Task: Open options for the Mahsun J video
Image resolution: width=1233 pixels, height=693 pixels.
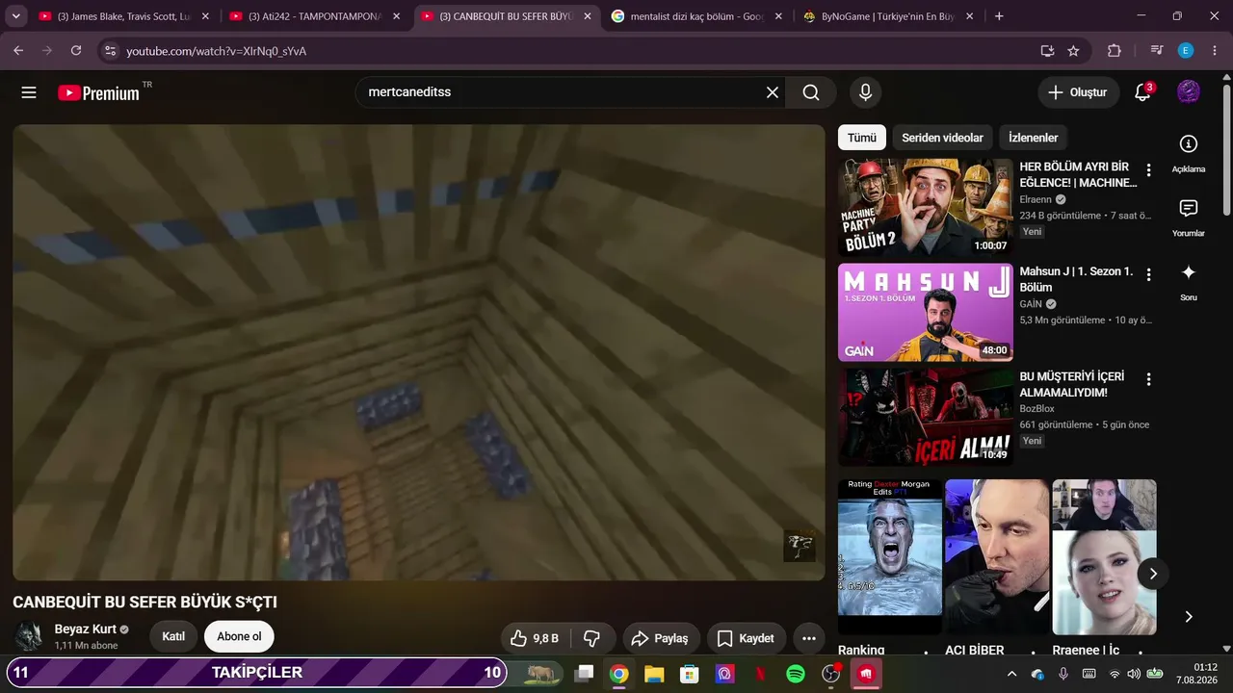Action: [1148, 275]
